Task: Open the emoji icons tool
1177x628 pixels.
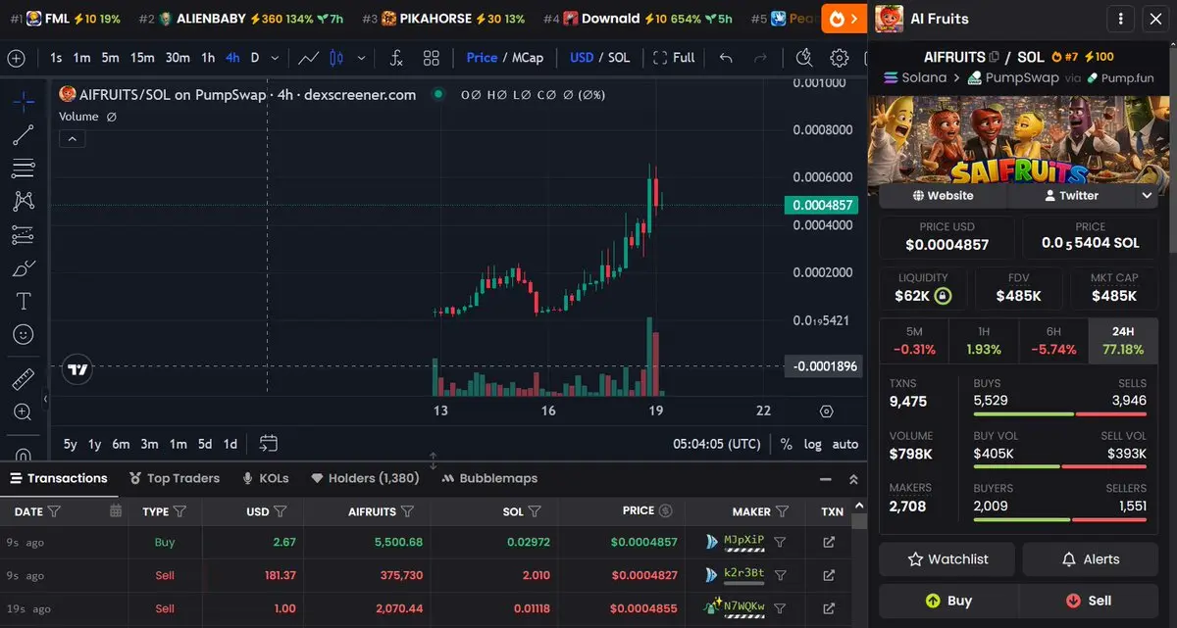Action: pyautogui.click(x=24, y=334)
